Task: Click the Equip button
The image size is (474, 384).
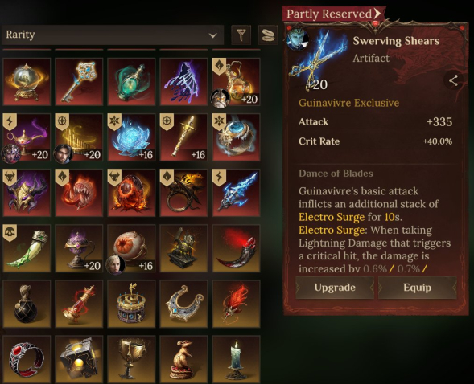Action: click(417, 288)
